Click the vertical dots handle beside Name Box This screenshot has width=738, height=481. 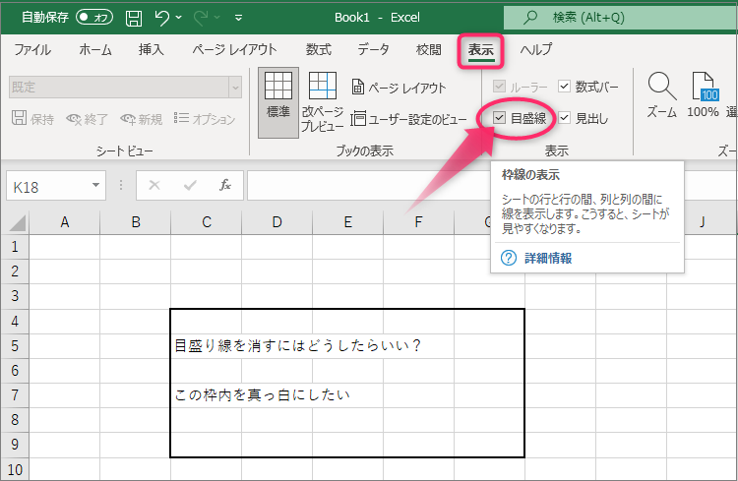coord(121,186)
